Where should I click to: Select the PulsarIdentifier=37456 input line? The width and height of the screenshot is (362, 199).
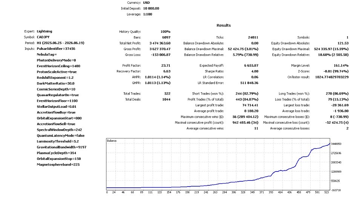point(56,49)
